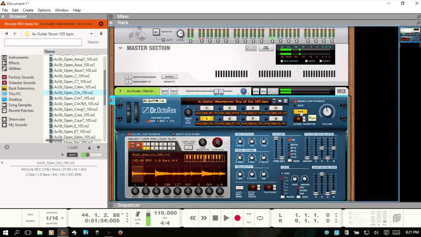The height and width of the screenshot is (237, 421).
Task: Click the DIM -20dB button
Action: pos(266,48)
